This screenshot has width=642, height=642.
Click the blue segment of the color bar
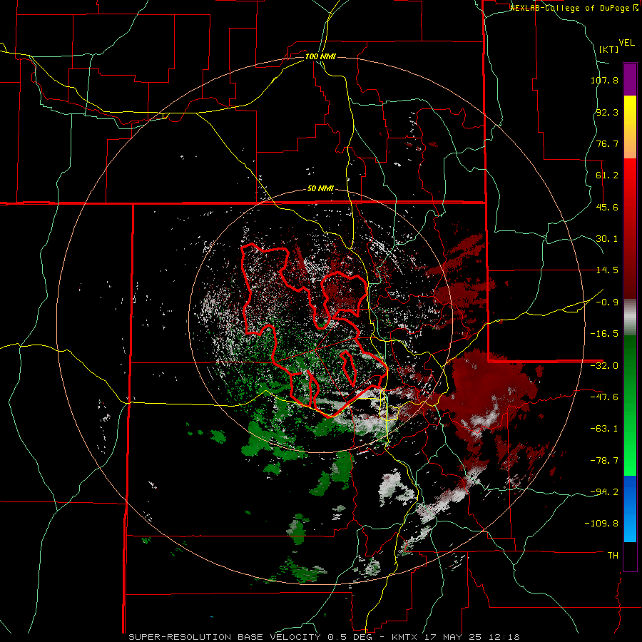pyautogui.click(x=630, y=509)
